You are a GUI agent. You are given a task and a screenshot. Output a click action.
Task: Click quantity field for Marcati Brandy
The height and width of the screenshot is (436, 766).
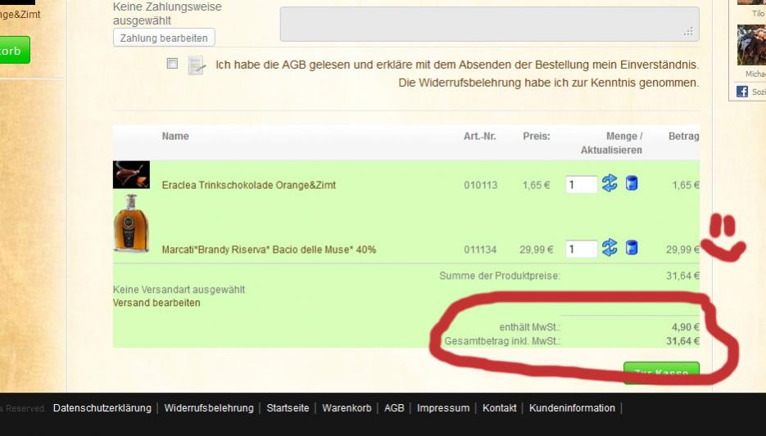pyautogui.click(x=581, y=249)
